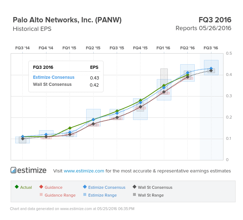The width and height of the screenshot is (243, 220).
Task: Click the Palo Alto Networks, Inc. (PANW) title
Action: pos(67,20)
